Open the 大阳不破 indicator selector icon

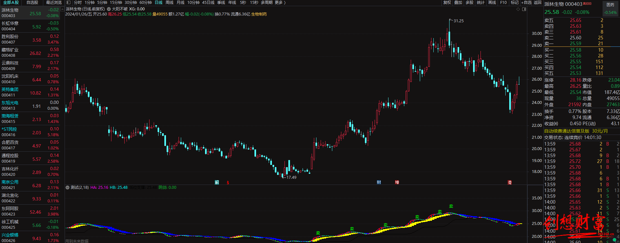click(109, 9)
